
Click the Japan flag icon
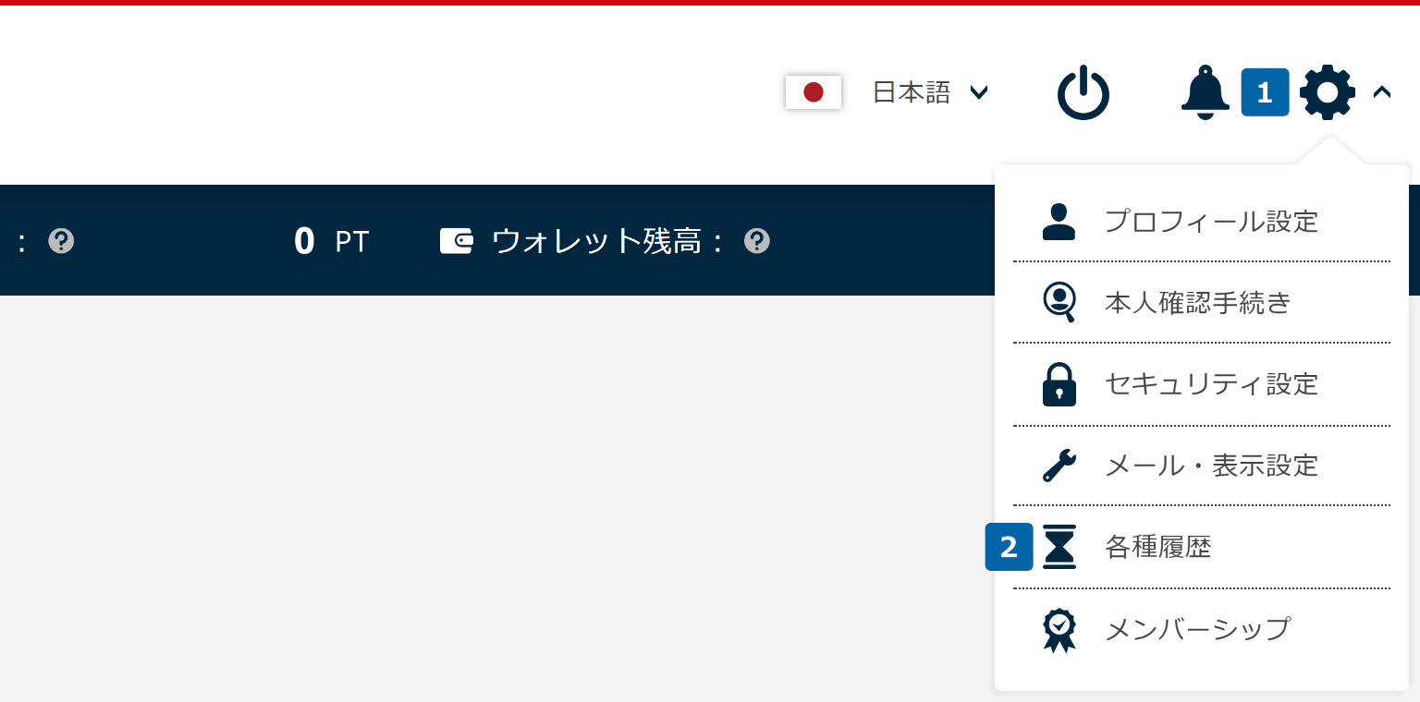tap(813, 92)
